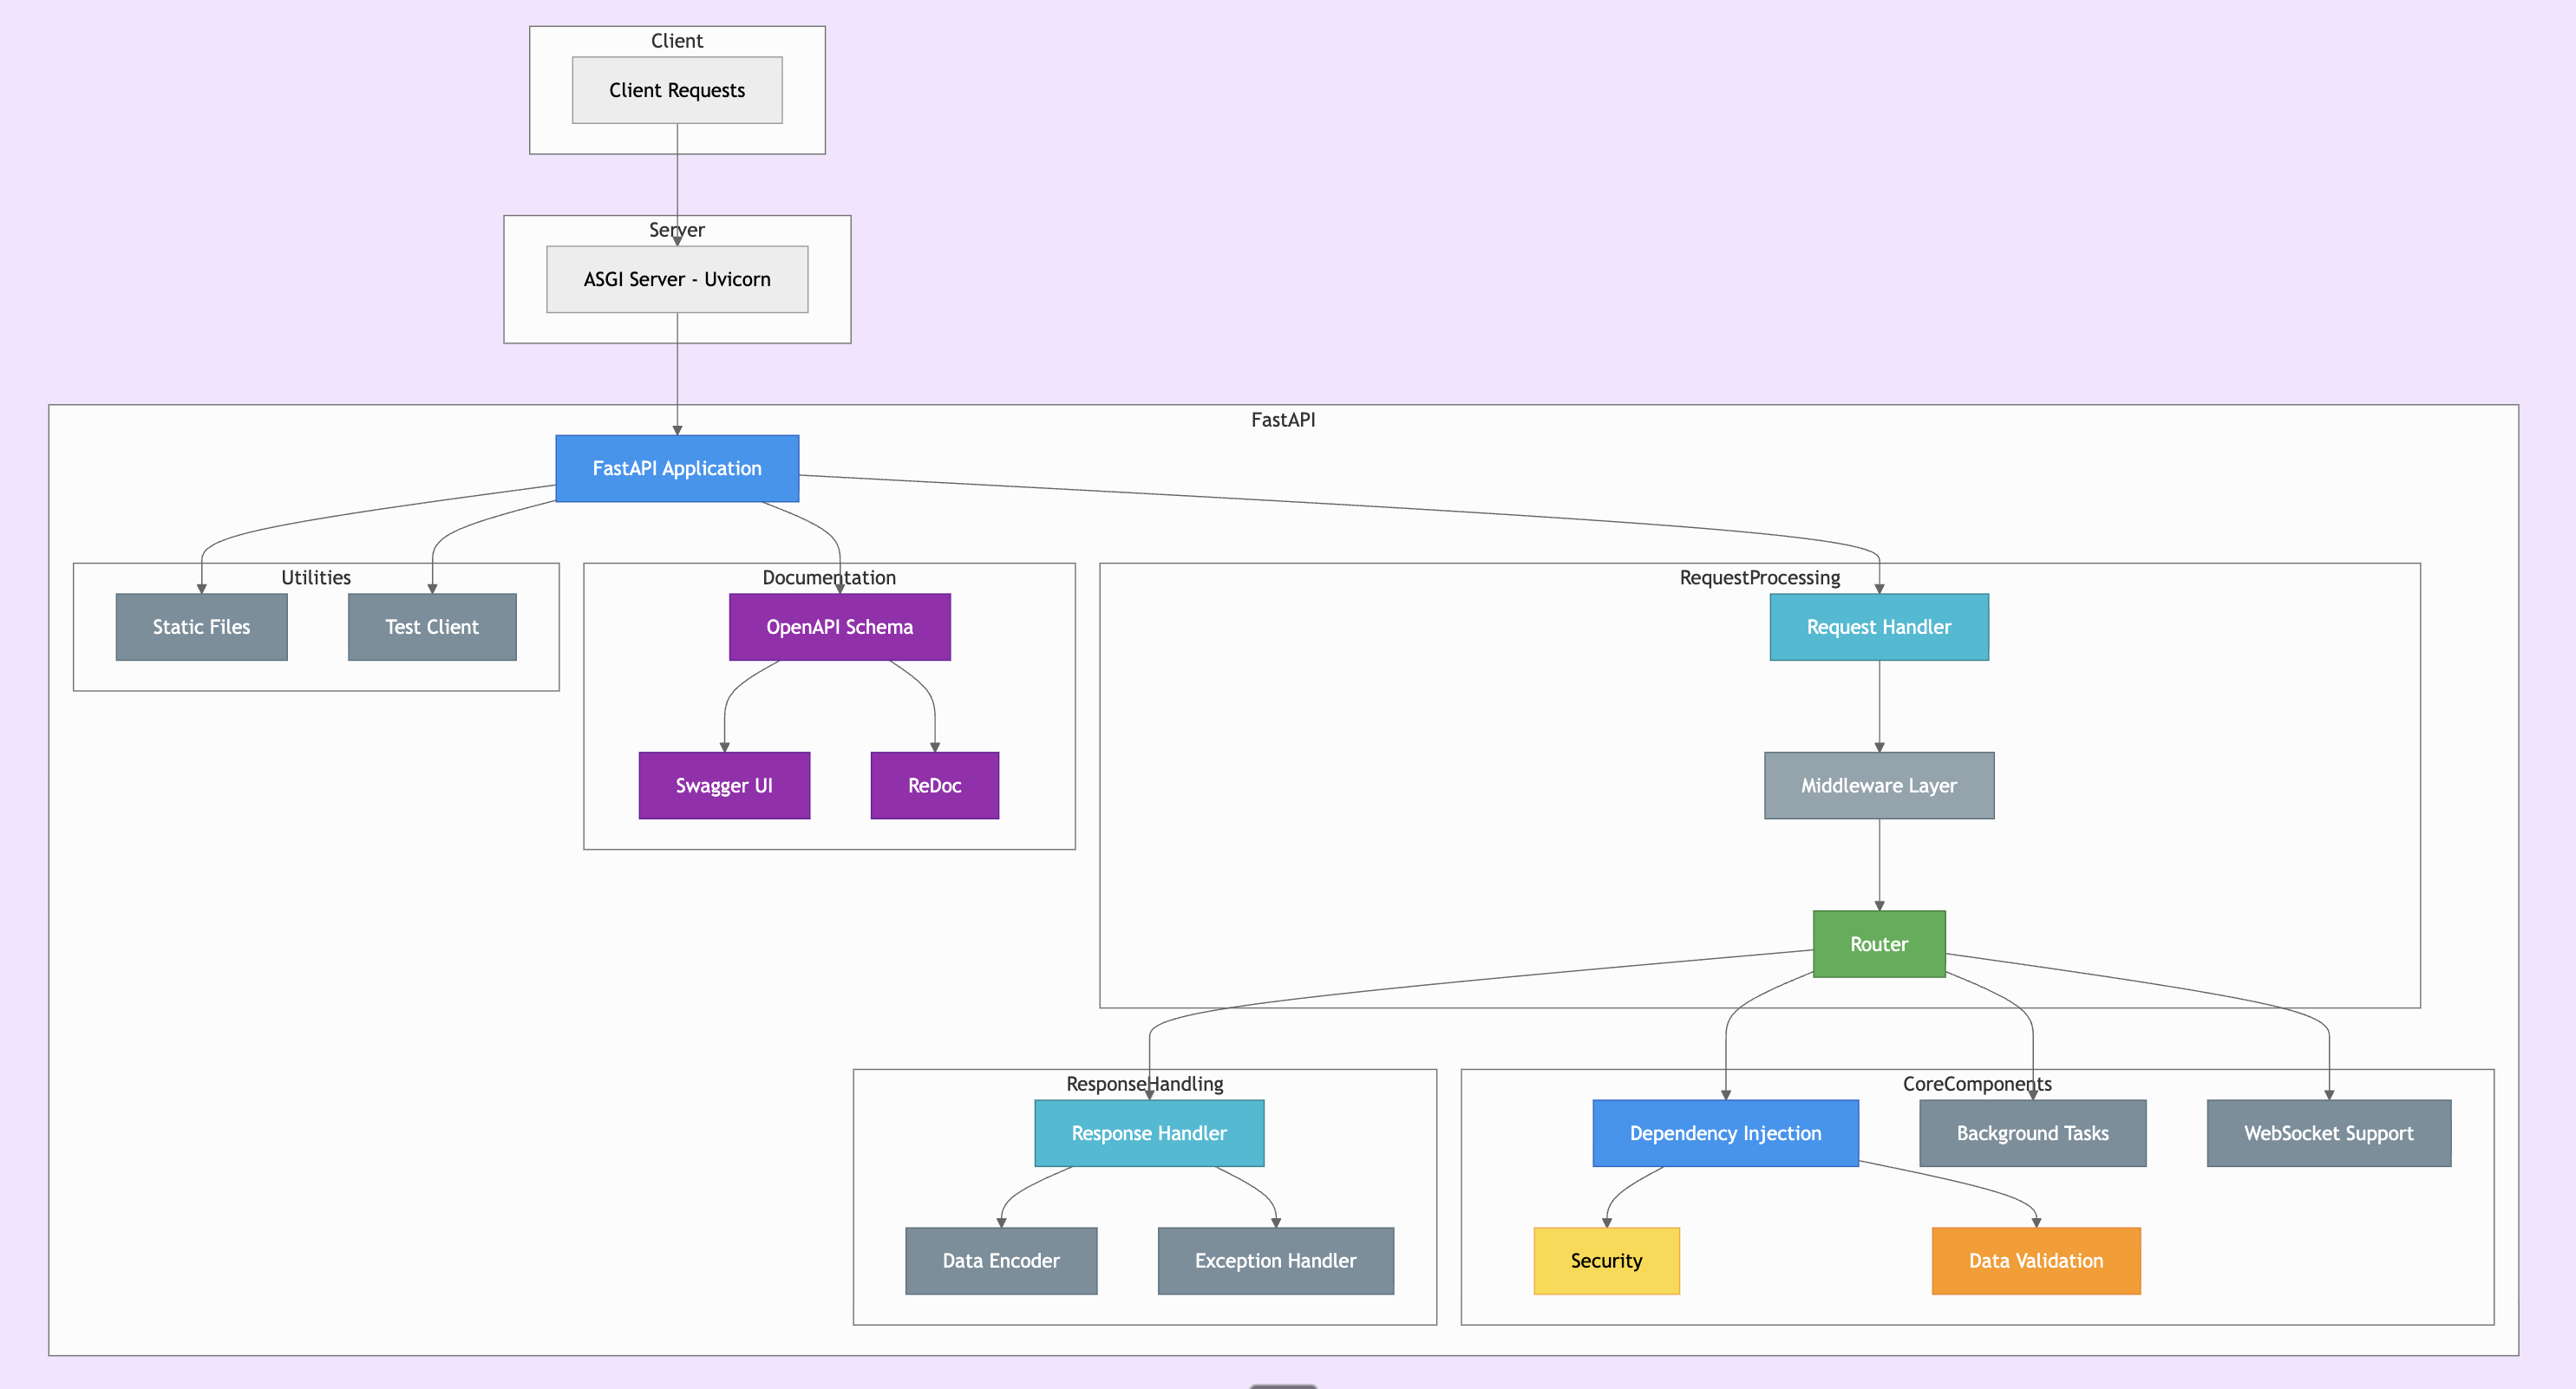Image resolution: width=2576 pixels, height=1389 pixels.
Task: Click the Dependency Injection node
Action: (1725, 1133)
